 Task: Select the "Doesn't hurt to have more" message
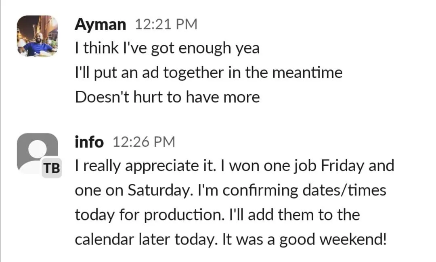coord(167,97)
